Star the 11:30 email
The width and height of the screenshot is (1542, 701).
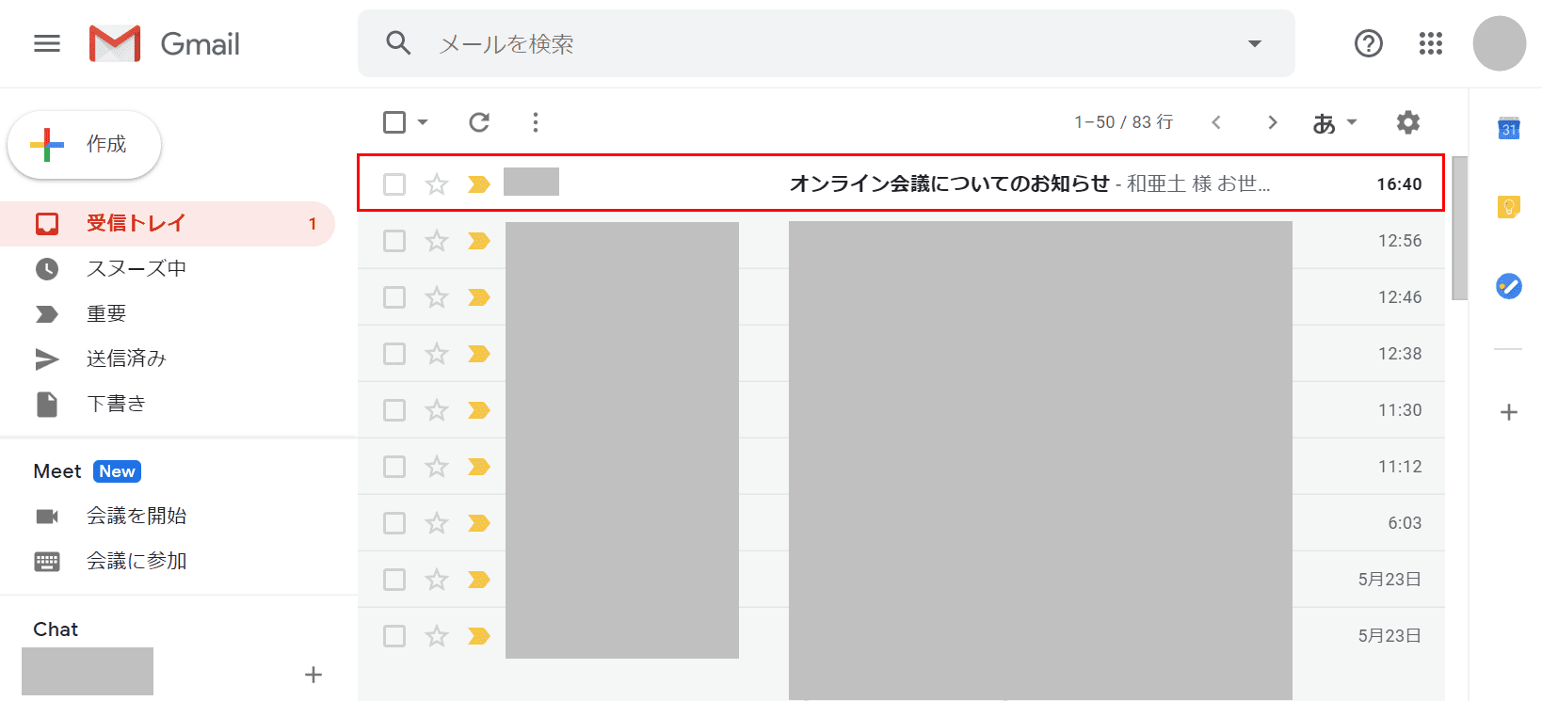(x=437, y=410)
